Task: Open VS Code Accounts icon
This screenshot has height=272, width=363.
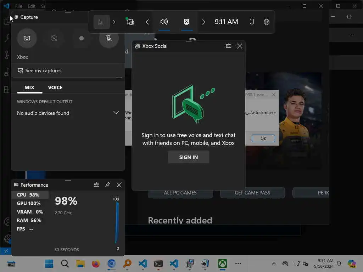Action: [x=7, y=222]
